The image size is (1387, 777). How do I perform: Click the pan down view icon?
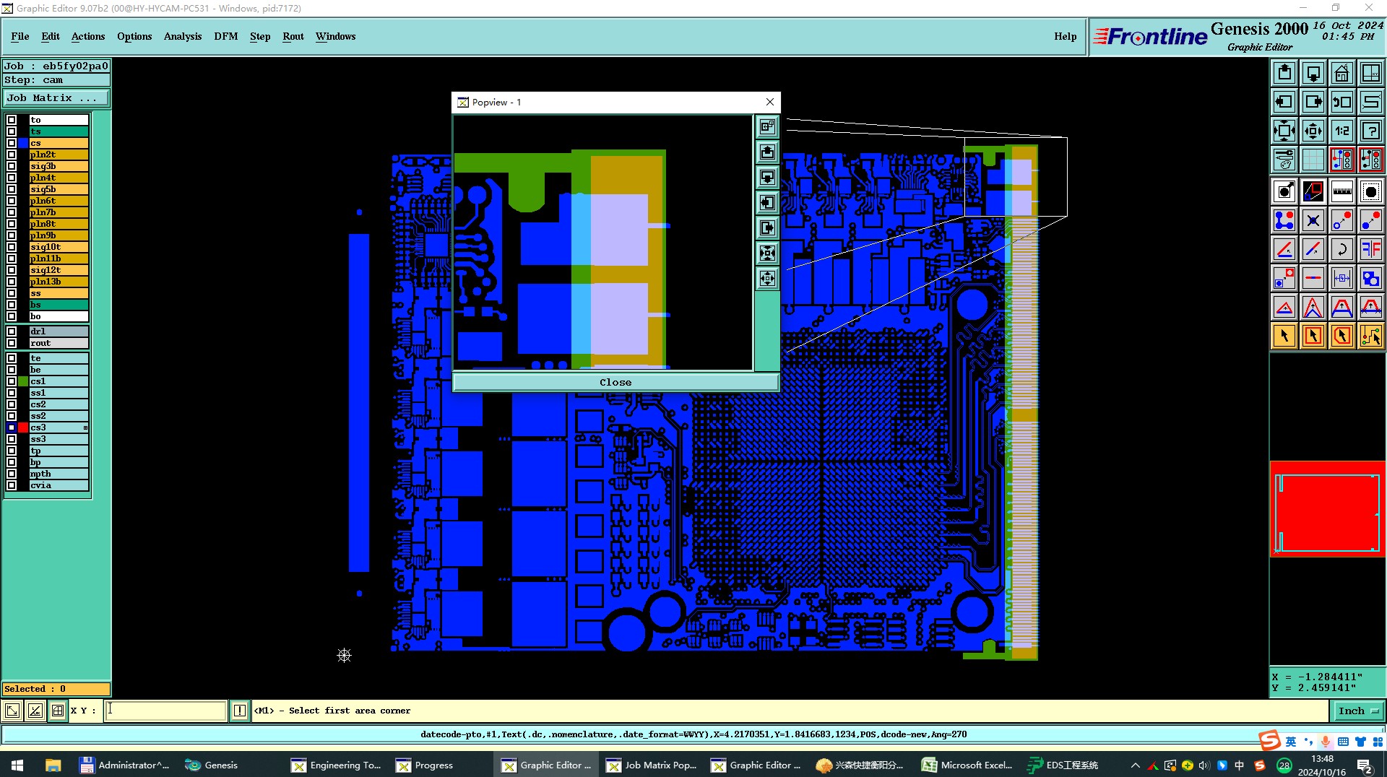1313,73
